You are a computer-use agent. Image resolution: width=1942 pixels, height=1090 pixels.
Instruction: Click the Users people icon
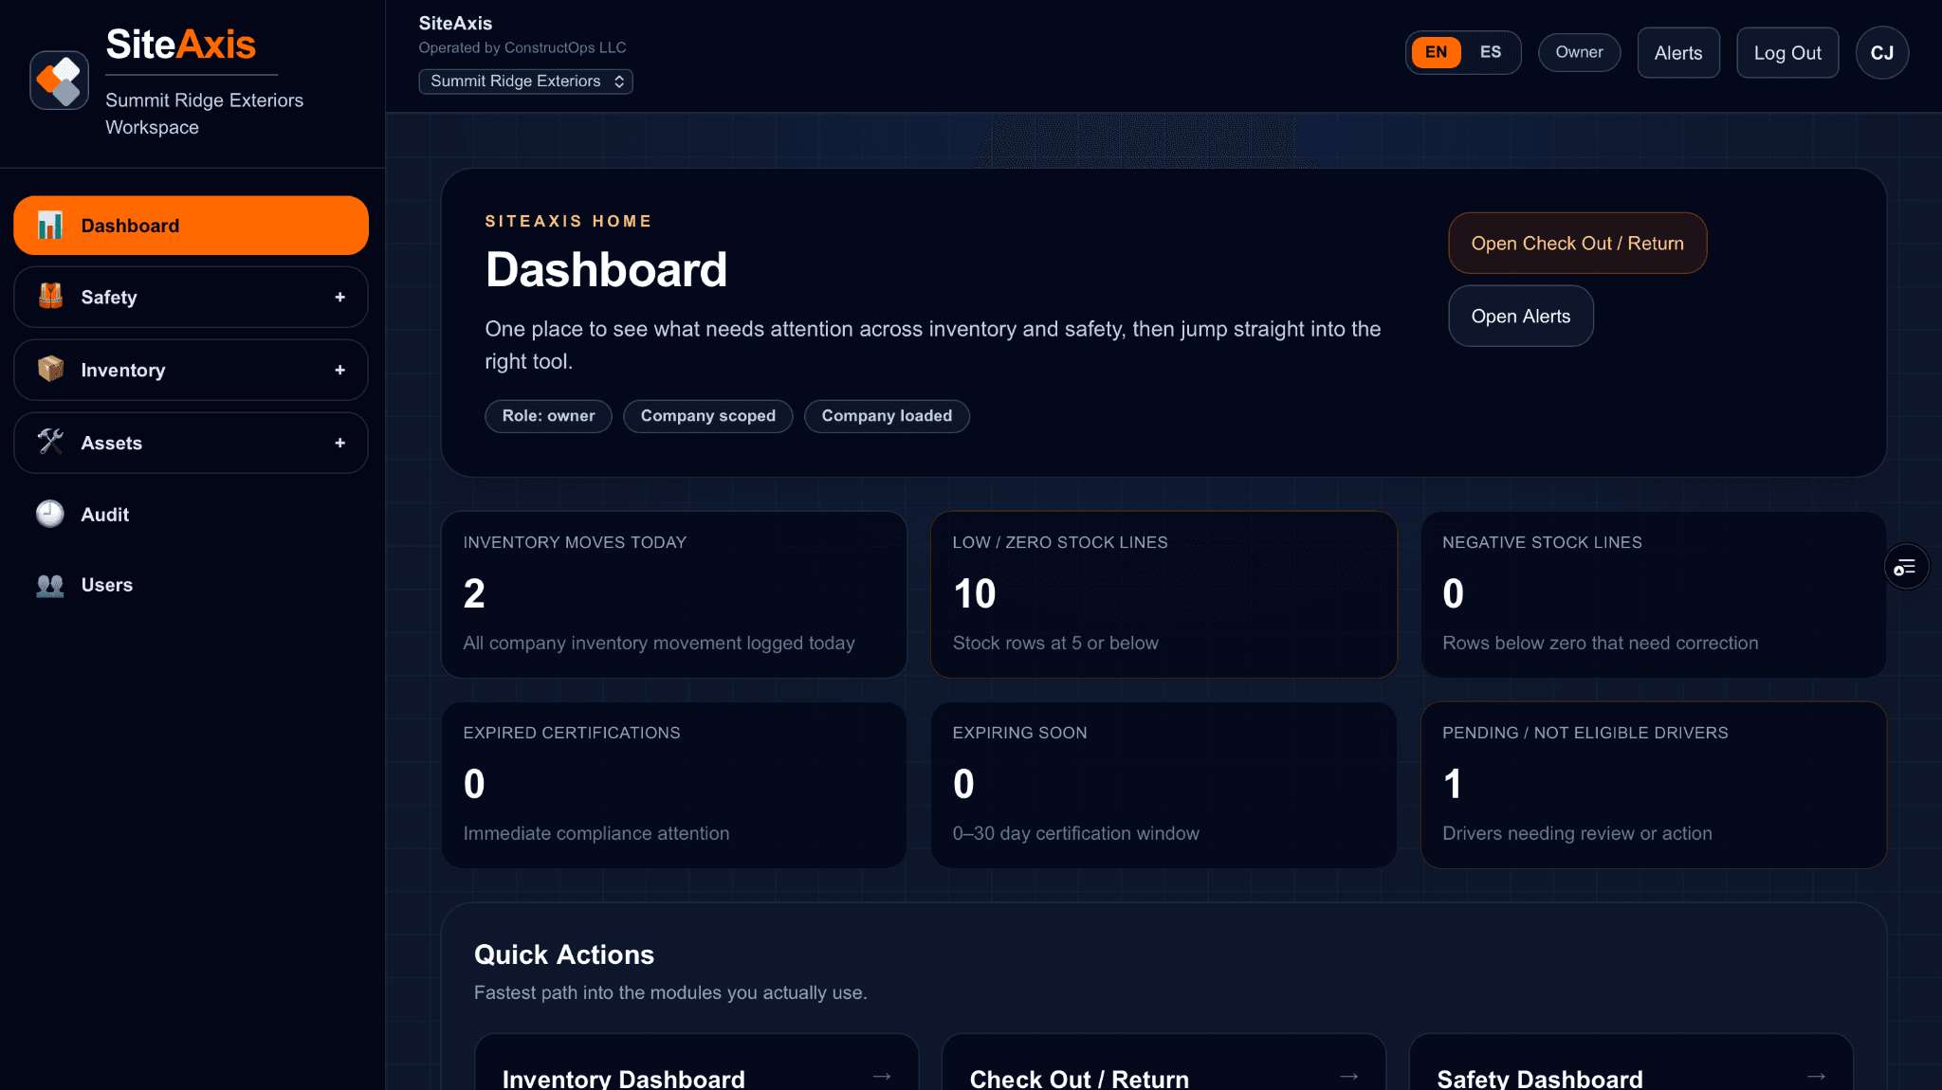pos(50,585)
